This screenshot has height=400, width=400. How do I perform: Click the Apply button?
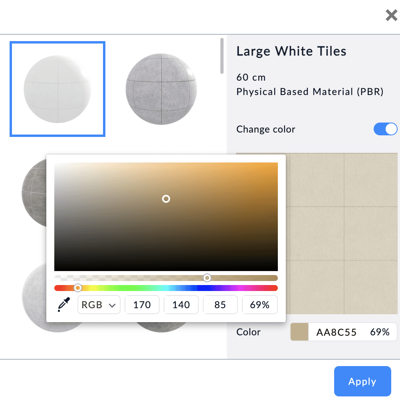pyautogui.click(x=362, y=381)
